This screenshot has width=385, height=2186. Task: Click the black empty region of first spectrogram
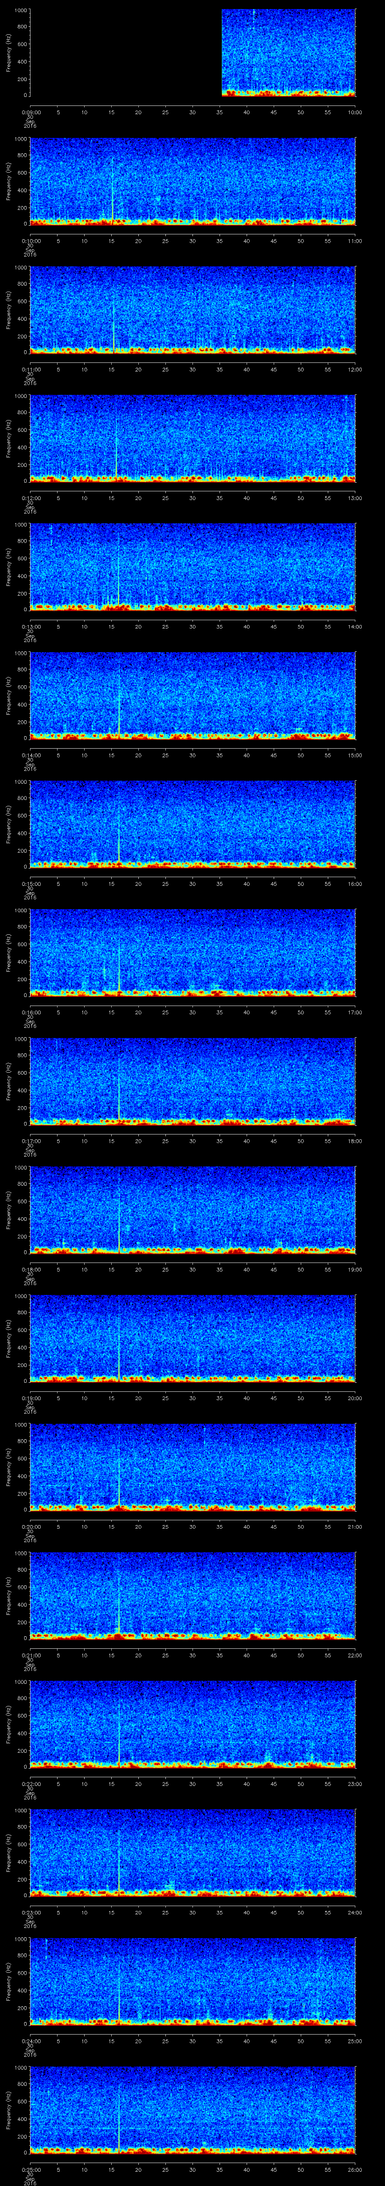(125, 53)
